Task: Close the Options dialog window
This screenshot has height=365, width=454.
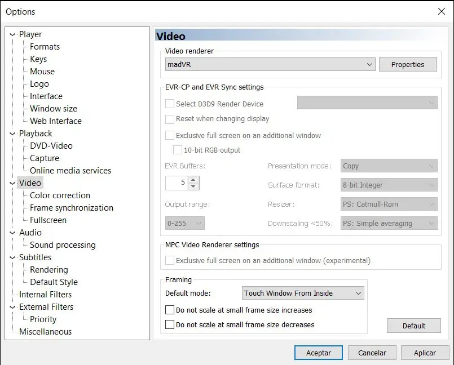Action: point(441,11)
